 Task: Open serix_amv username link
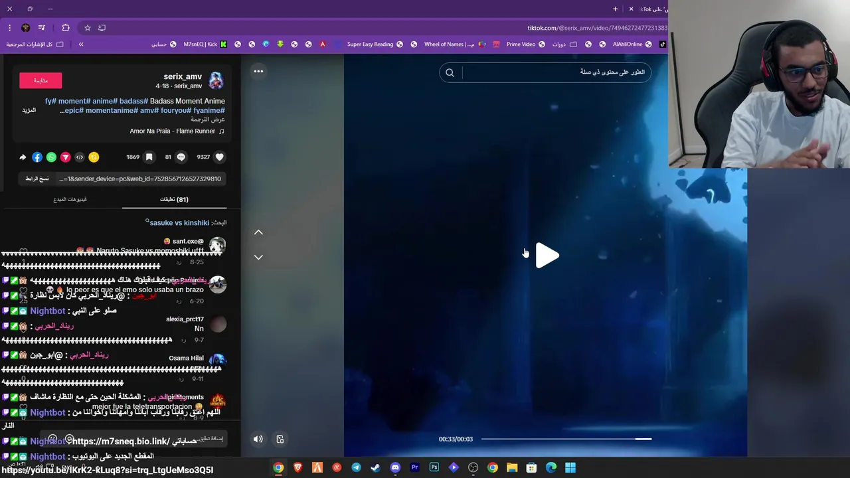tap(183, 76)
